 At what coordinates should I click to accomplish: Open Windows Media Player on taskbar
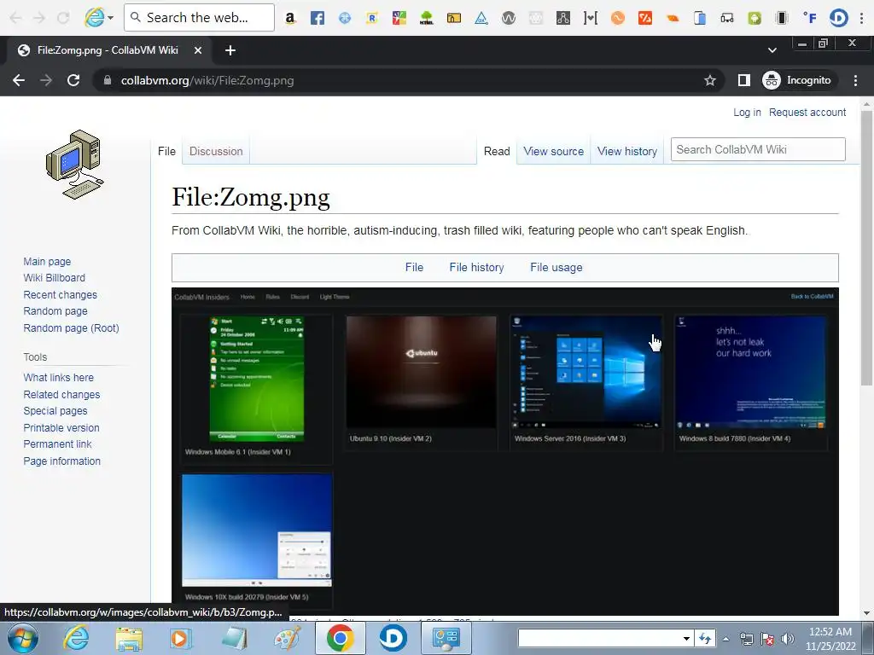181,638
